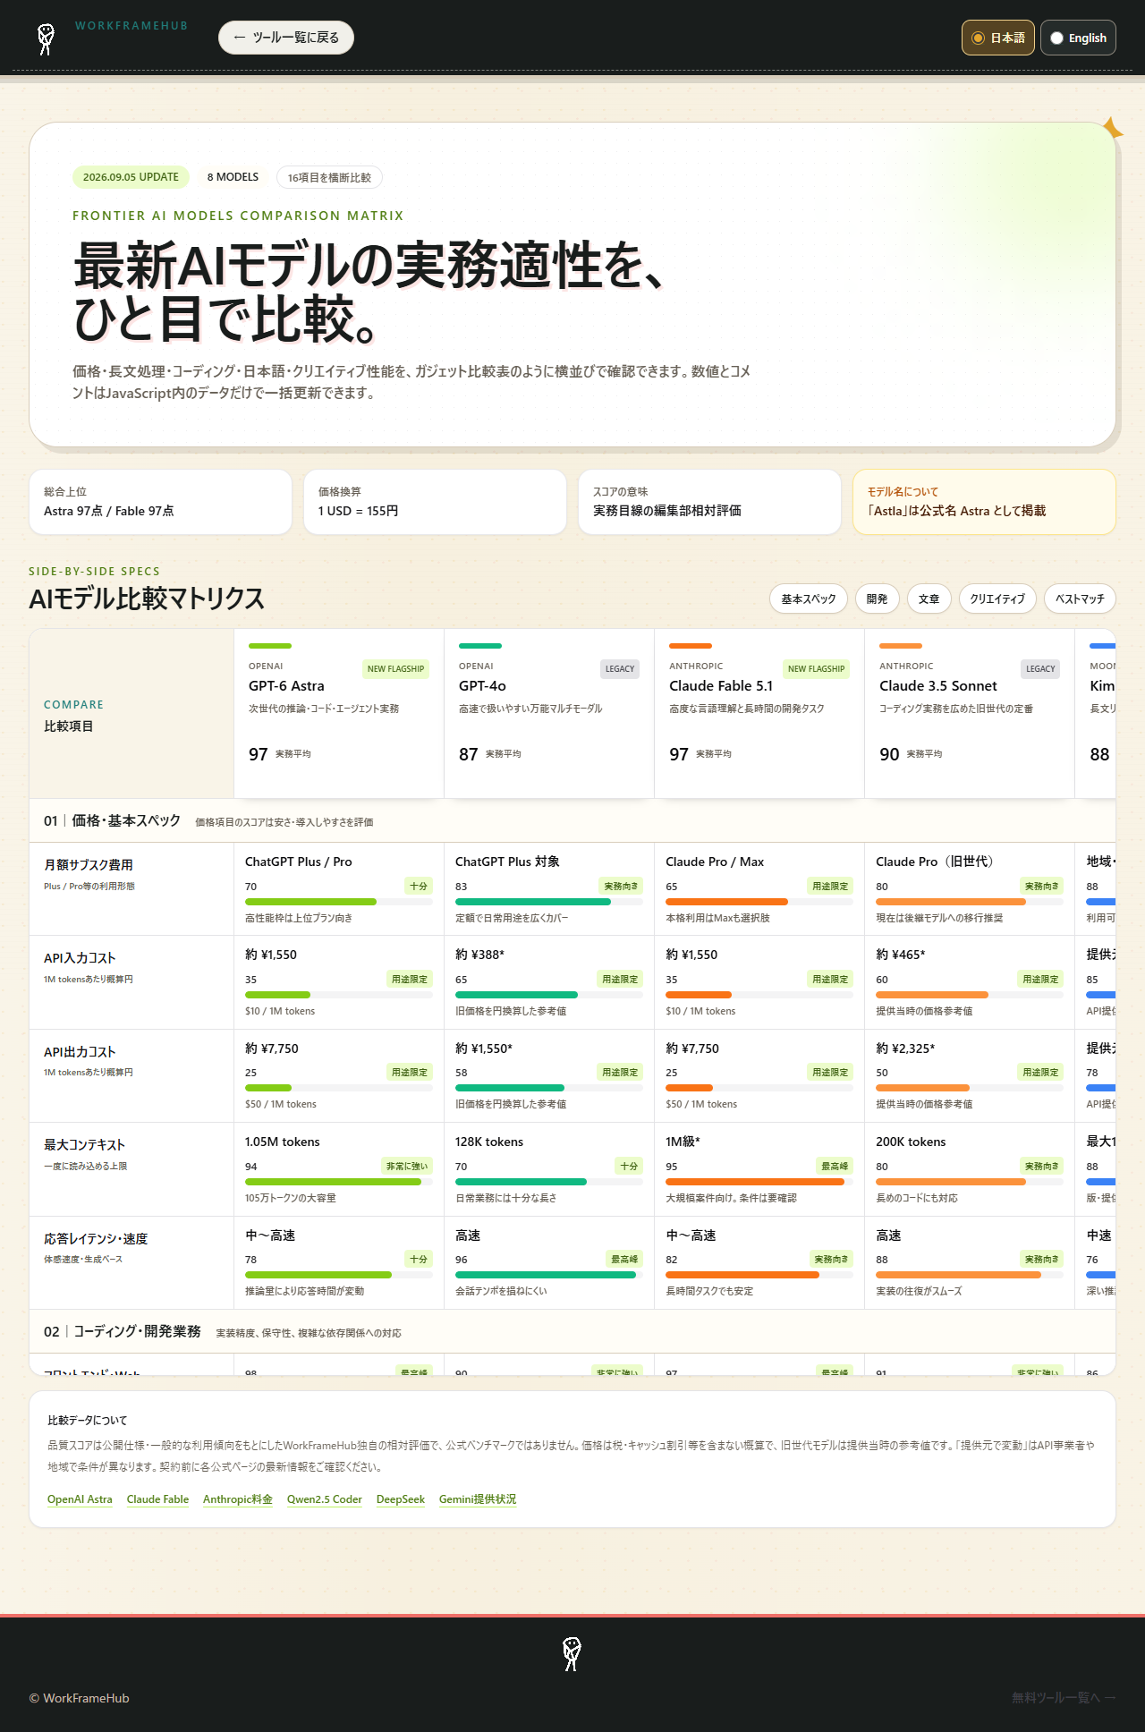Click the © WorkFrameHub footer text
The image size is (1145, 1732).
(79, 1698)
